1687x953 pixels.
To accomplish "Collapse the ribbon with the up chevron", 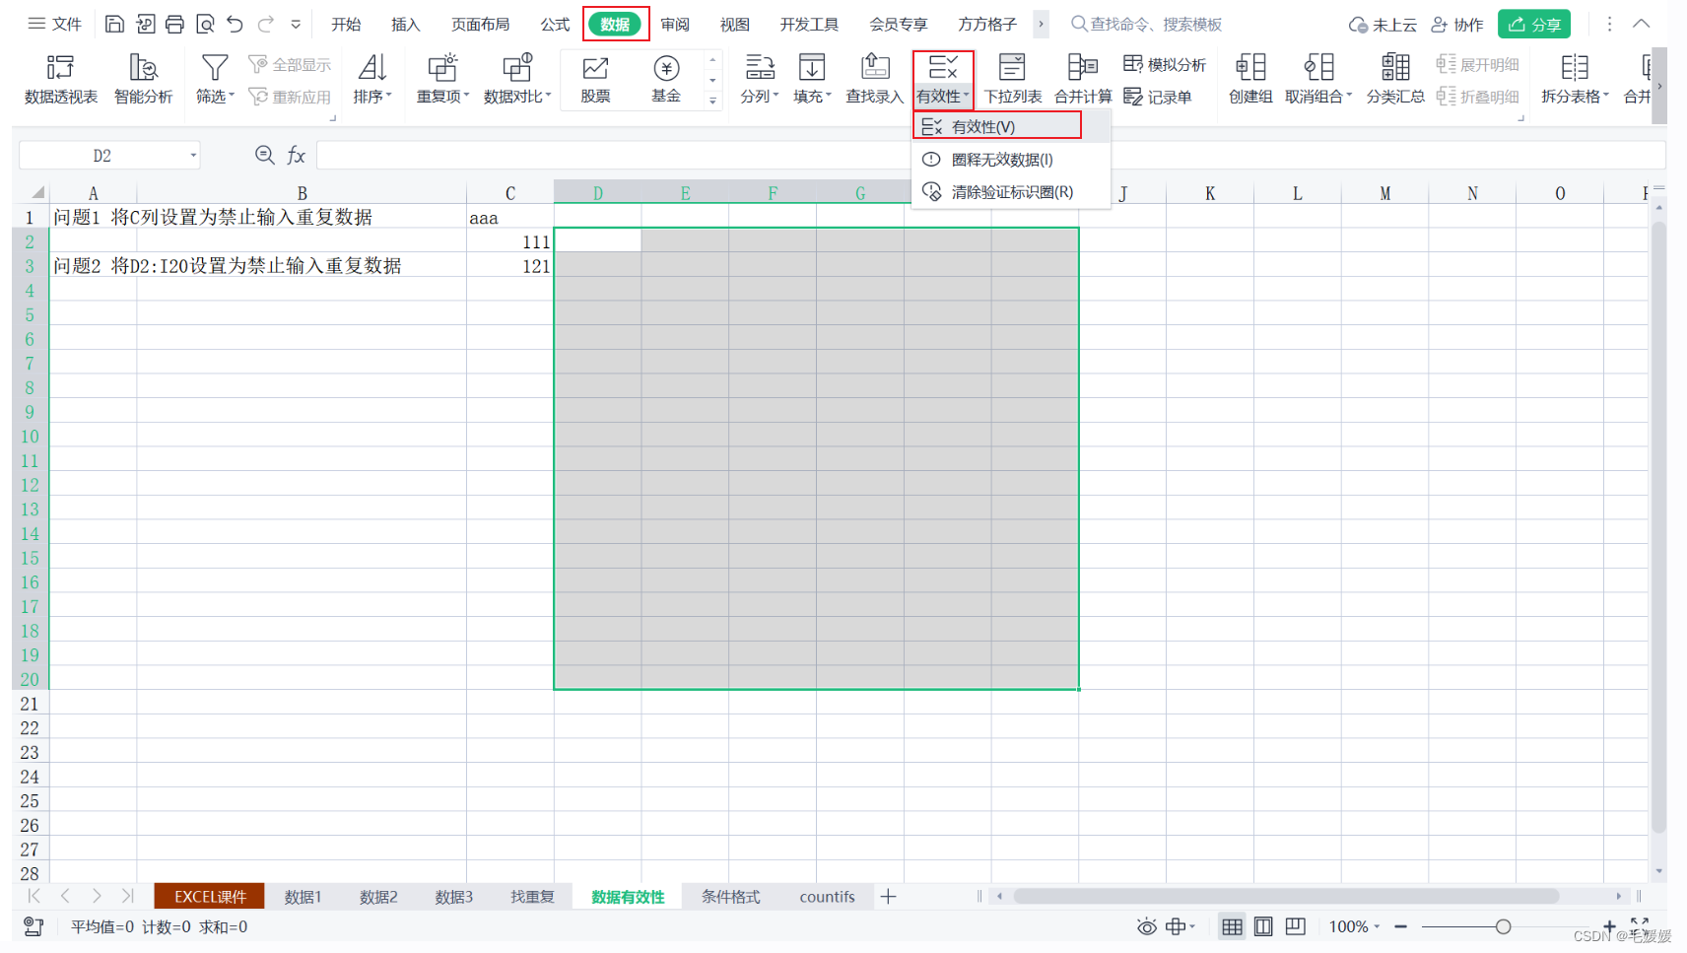I will click(x=1642, y=24).
